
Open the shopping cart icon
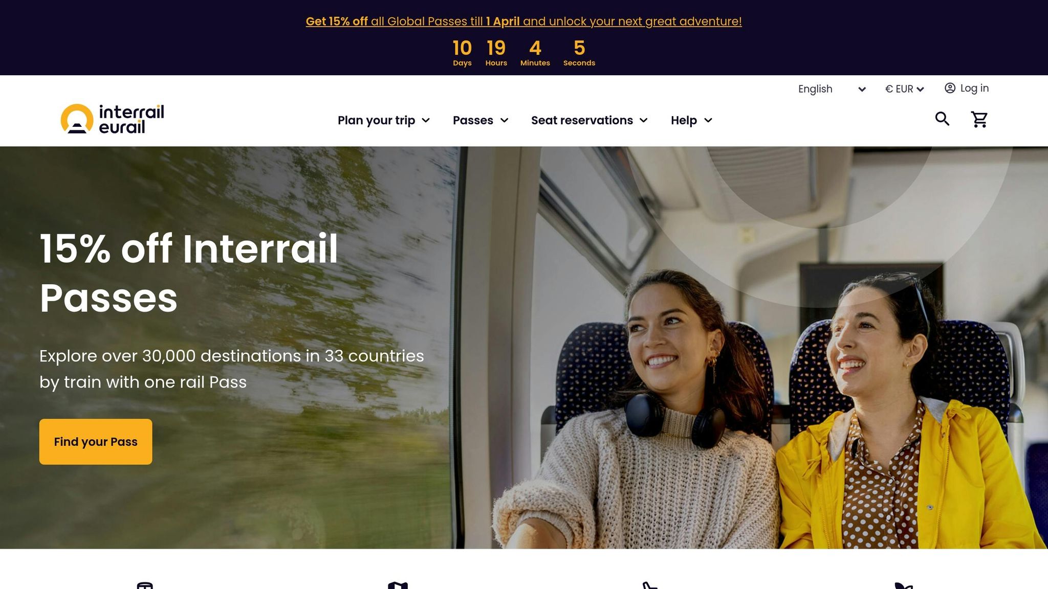979,120
